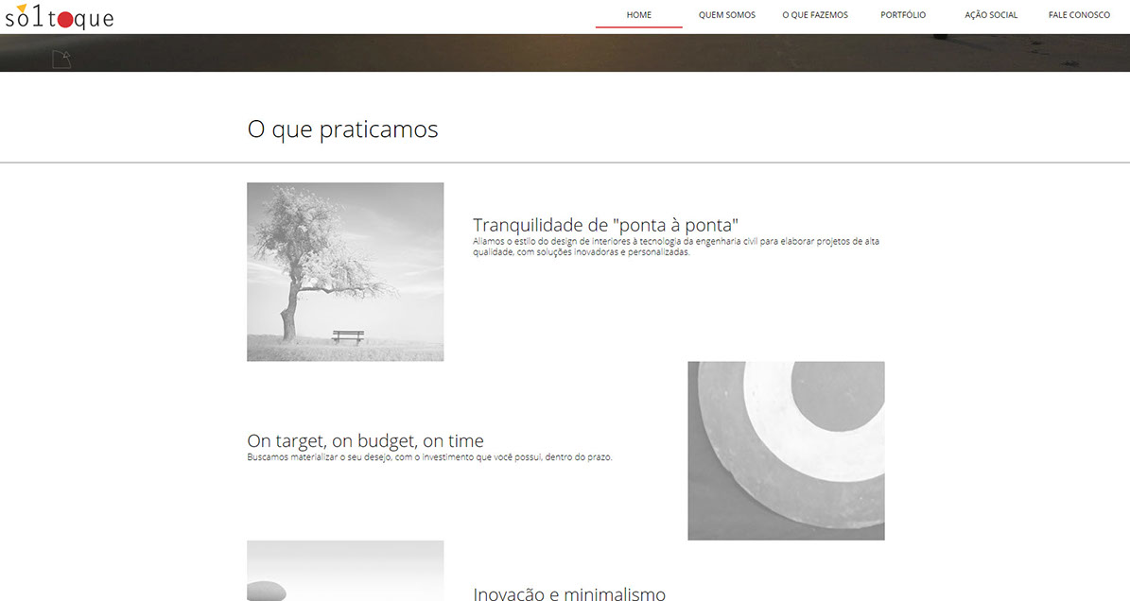Navigate to Portfólio

[902, 15]
